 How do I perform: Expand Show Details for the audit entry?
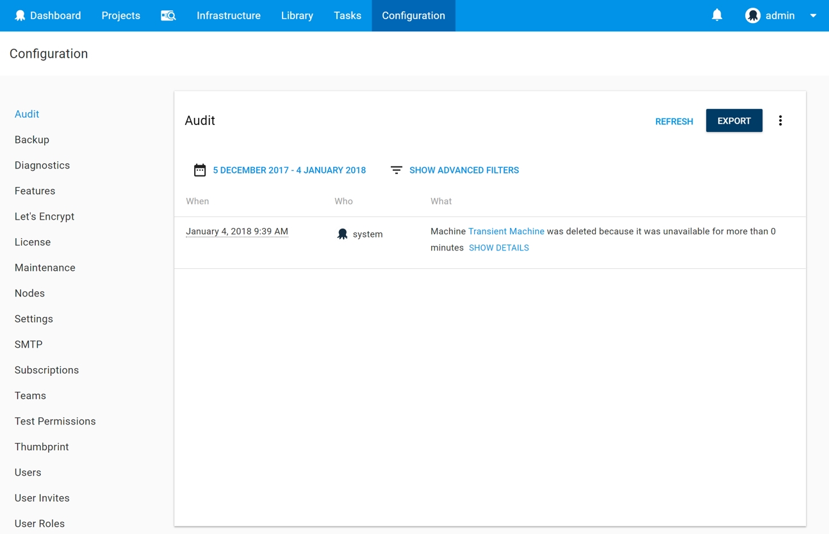pyautogui.click(x=498, y=248)
